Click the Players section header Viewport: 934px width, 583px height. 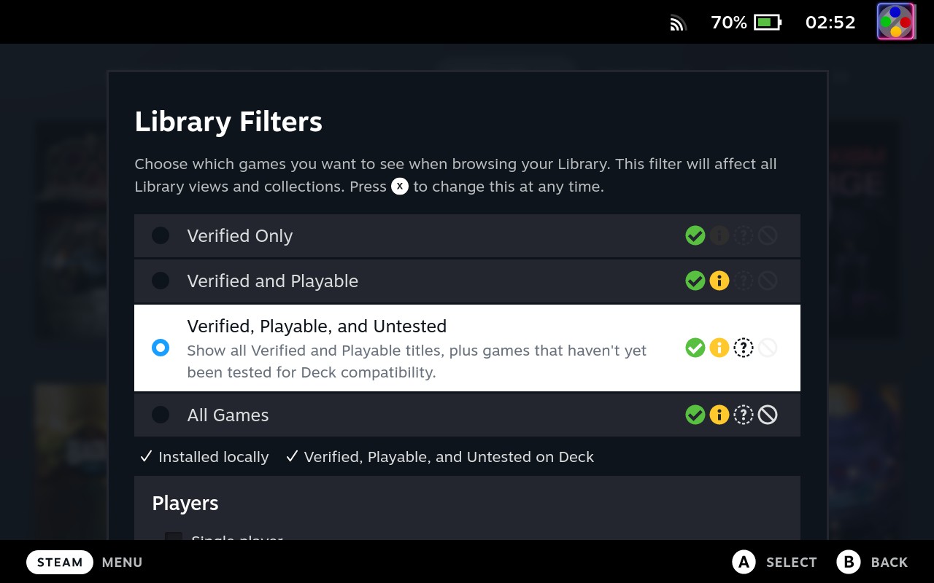tap(185, 504)
